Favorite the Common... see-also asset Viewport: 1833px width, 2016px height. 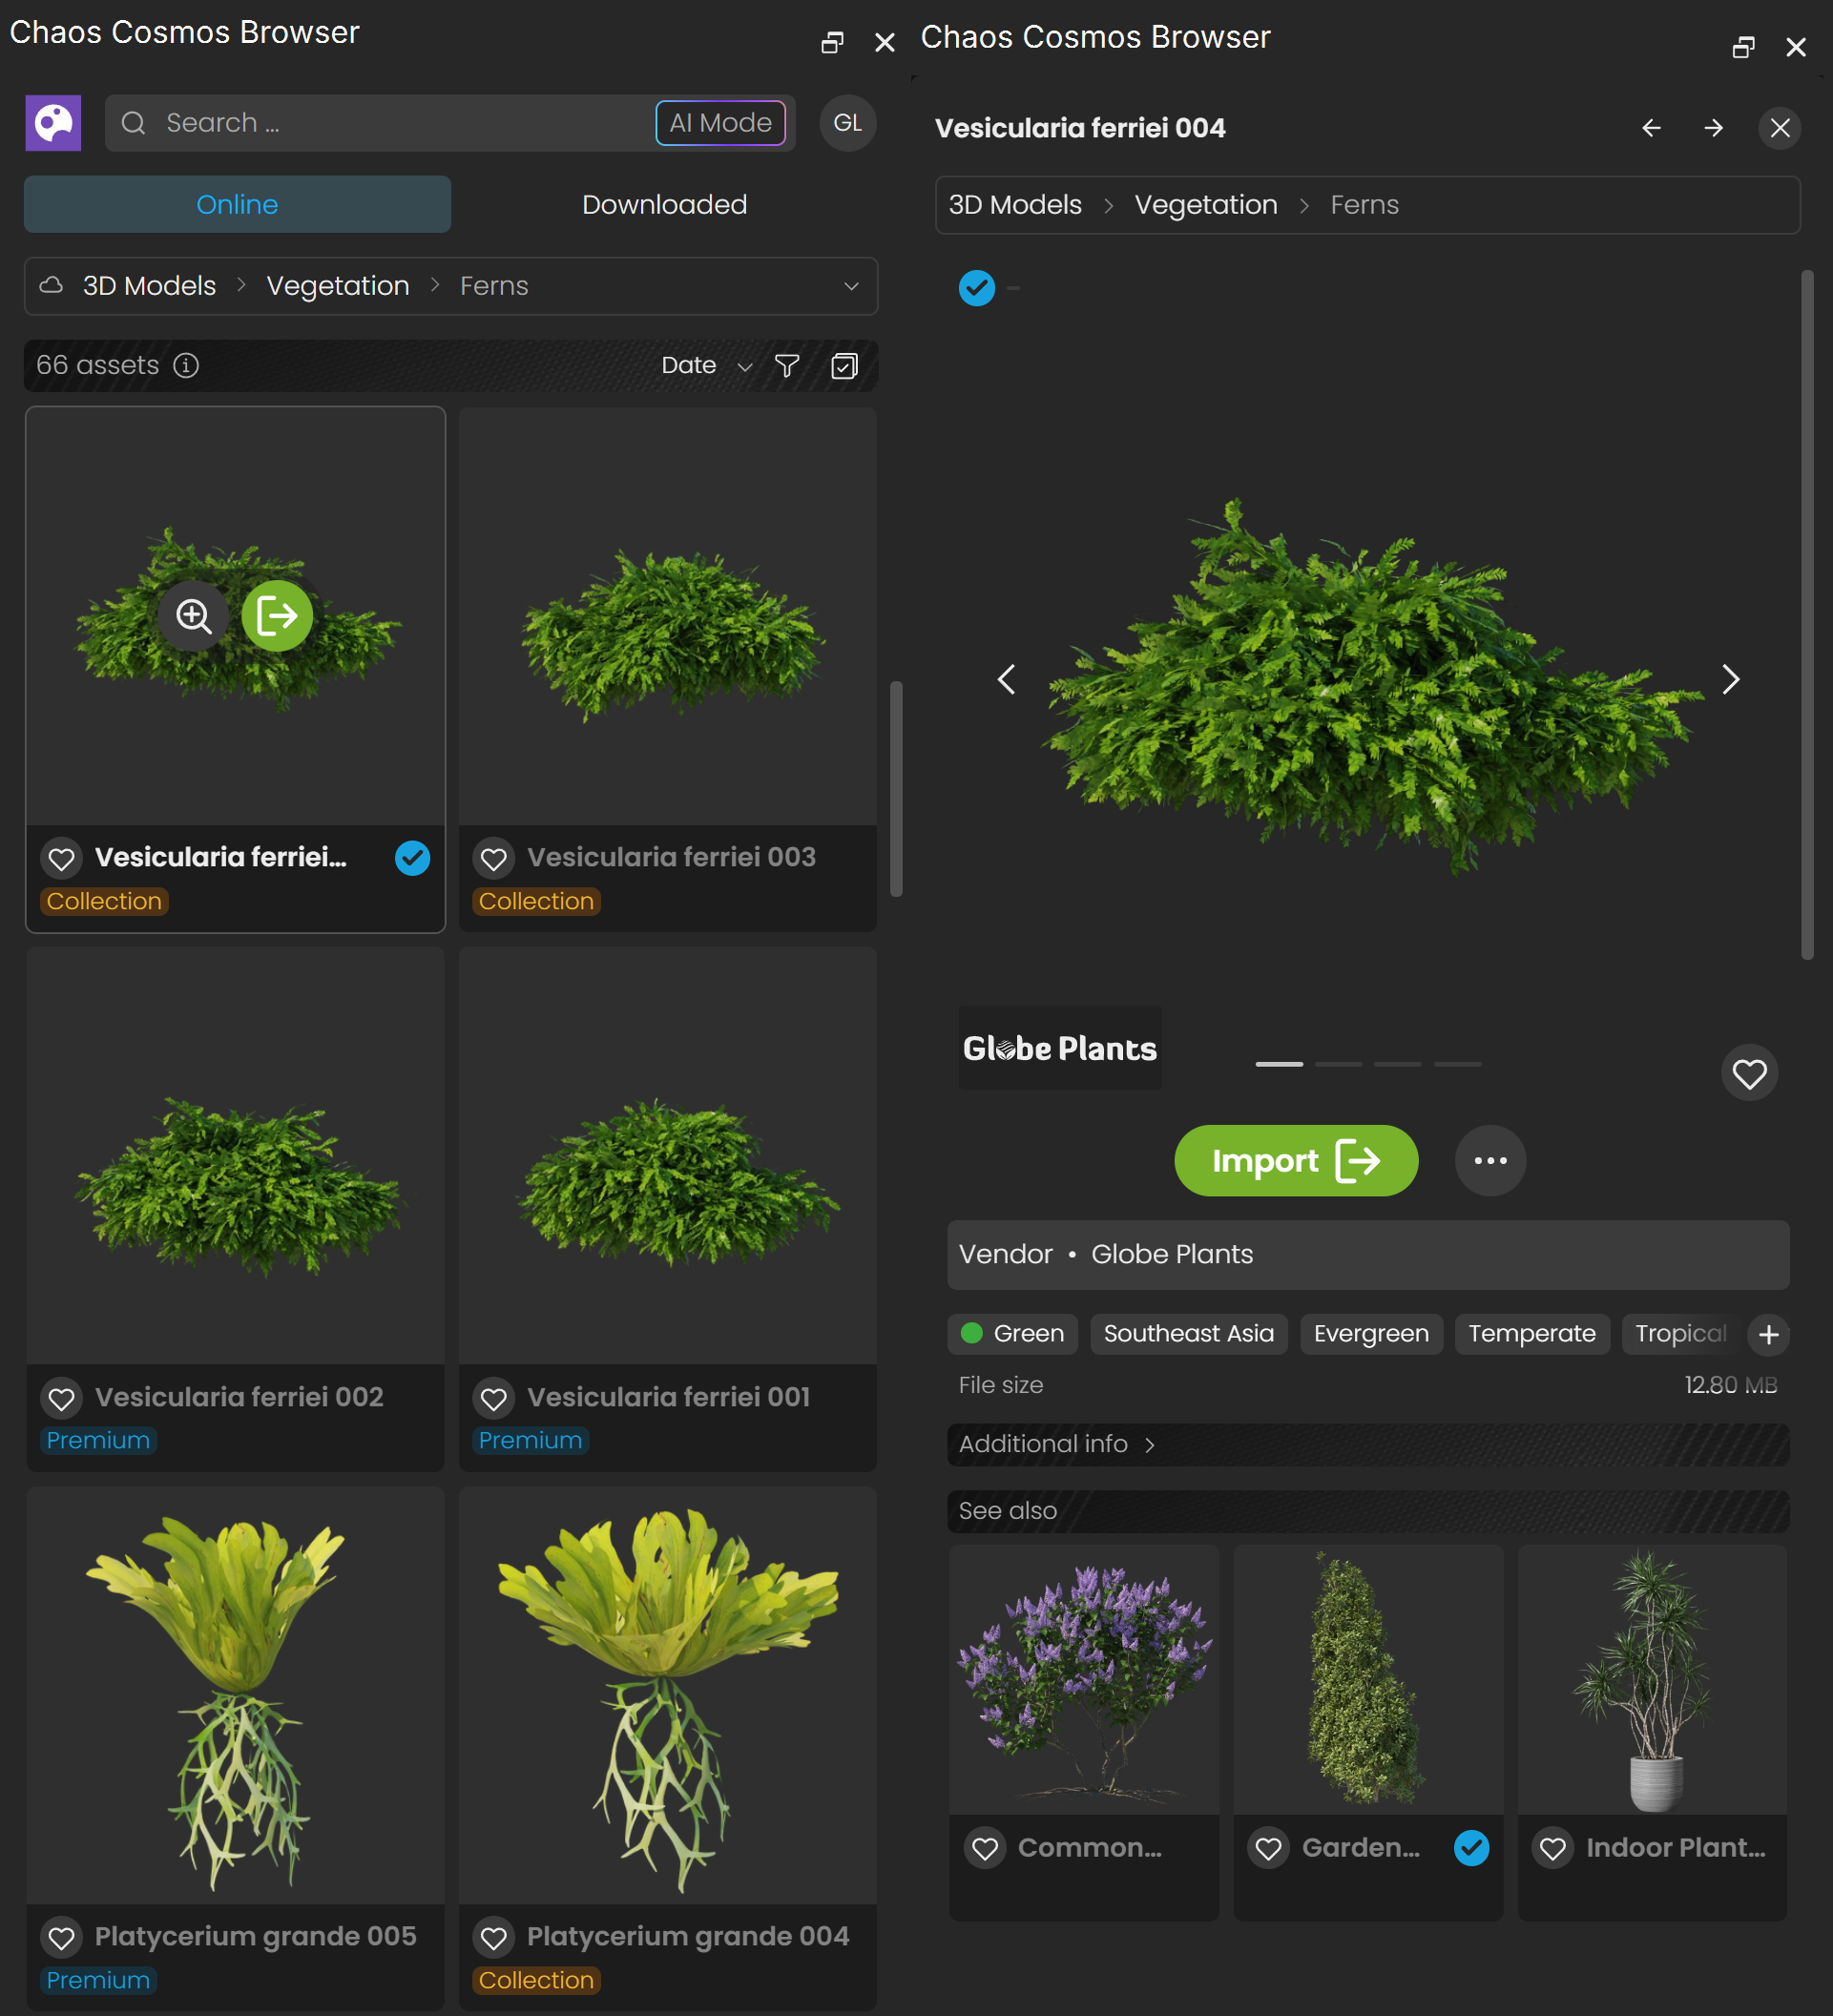coord(985,1849)
